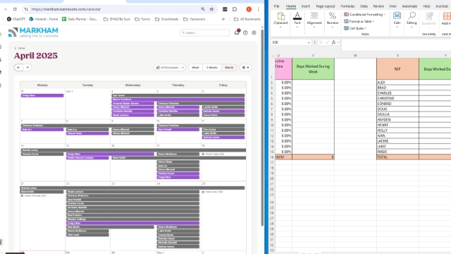Open Format as Table dropdown

[x=359, y=21]
